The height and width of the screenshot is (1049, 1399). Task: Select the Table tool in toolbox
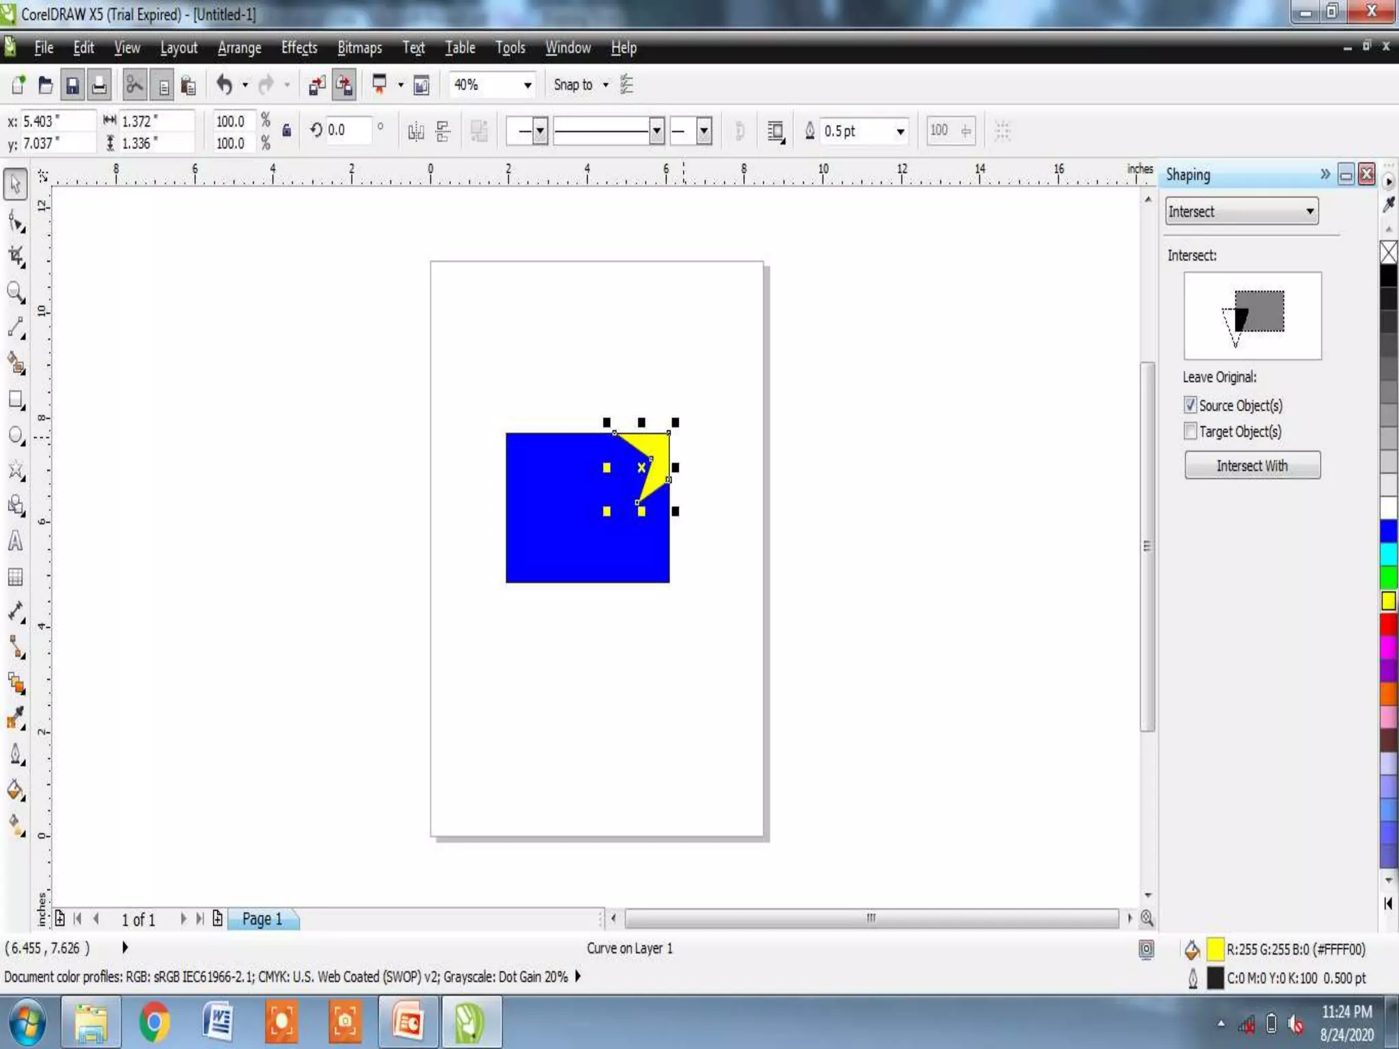point(16,577)
